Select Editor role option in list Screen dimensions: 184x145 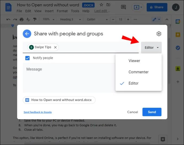[139, 83]
